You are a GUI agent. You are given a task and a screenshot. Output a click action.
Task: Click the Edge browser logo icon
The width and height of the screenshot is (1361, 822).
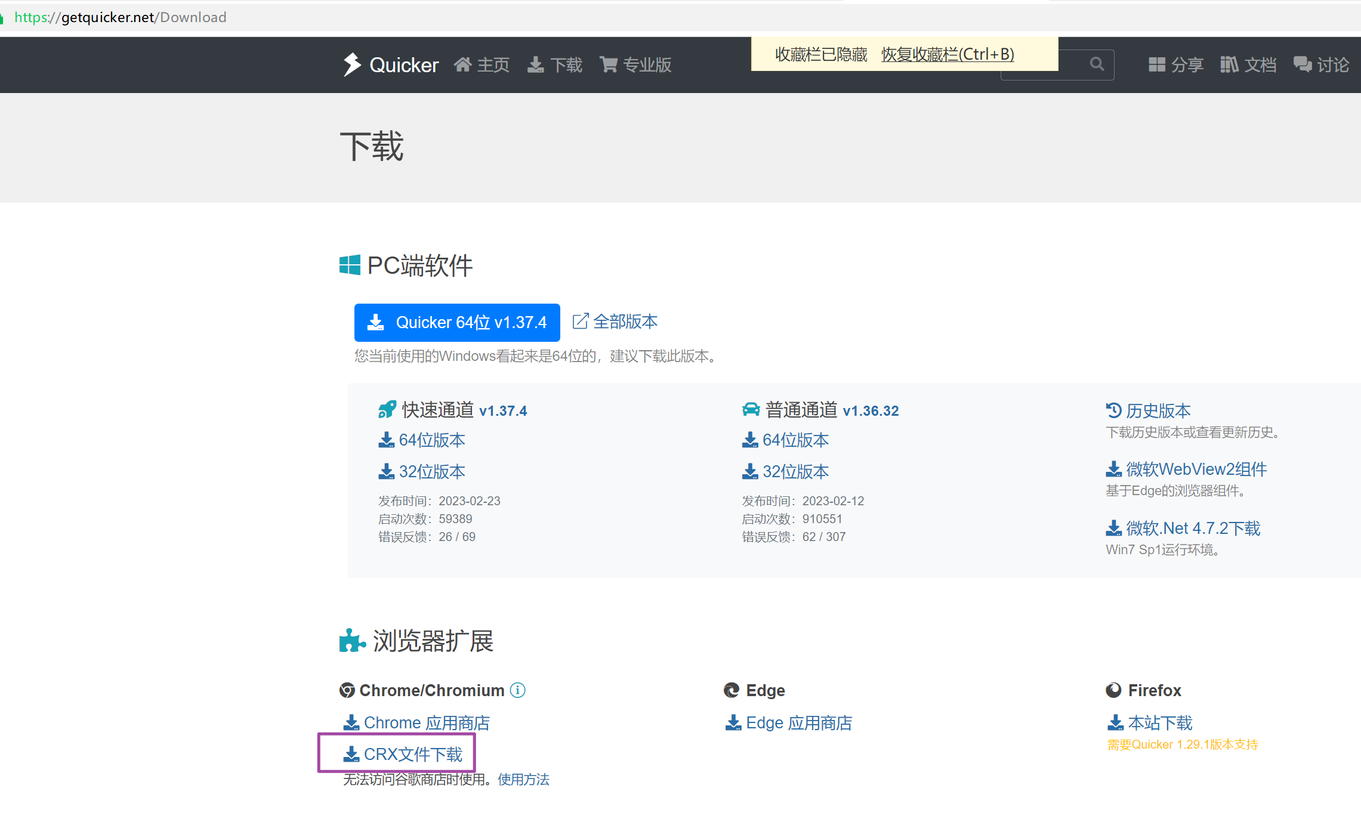tap(732, 690)
